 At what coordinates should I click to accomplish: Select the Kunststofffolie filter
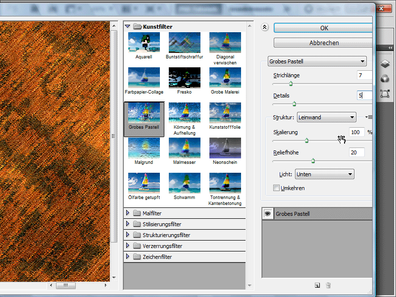pyautogui.click(x=225, y=113)
